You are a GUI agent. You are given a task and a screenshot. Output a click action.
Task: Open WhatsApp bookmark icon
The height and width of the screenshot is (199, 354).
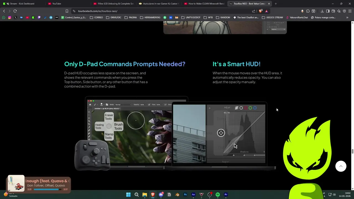(4, 17)
